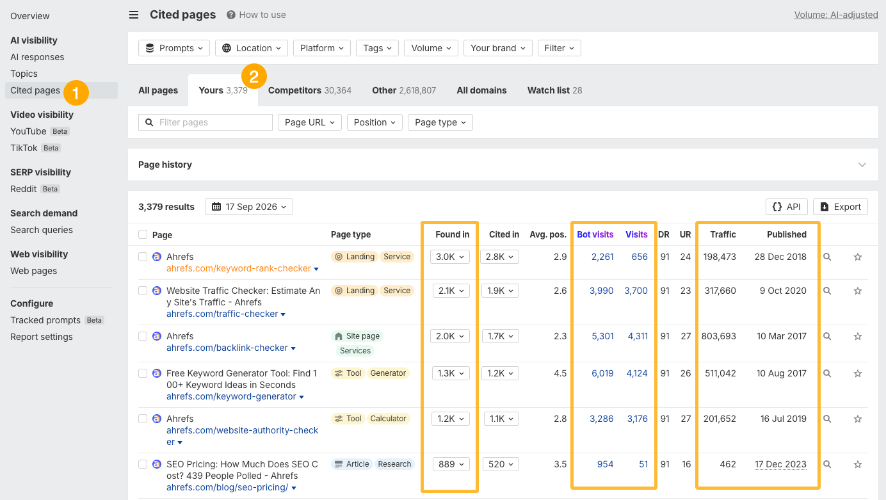Open the Location filter dropdown
The height and width of the screenshot is (500, 886).
click(252, 48)
